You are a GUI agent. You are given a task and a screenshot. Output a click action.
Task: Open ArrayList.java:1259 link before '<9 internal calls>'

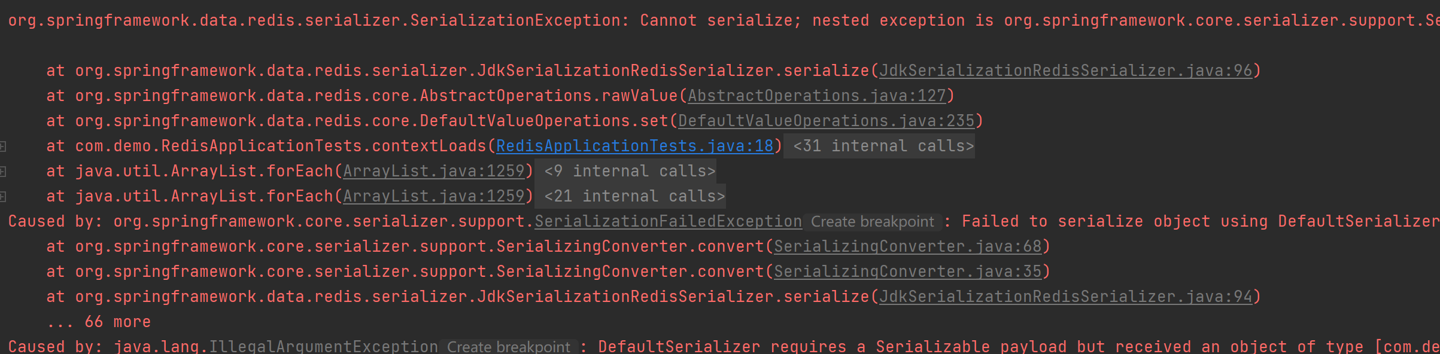click(x=434, y=171)
